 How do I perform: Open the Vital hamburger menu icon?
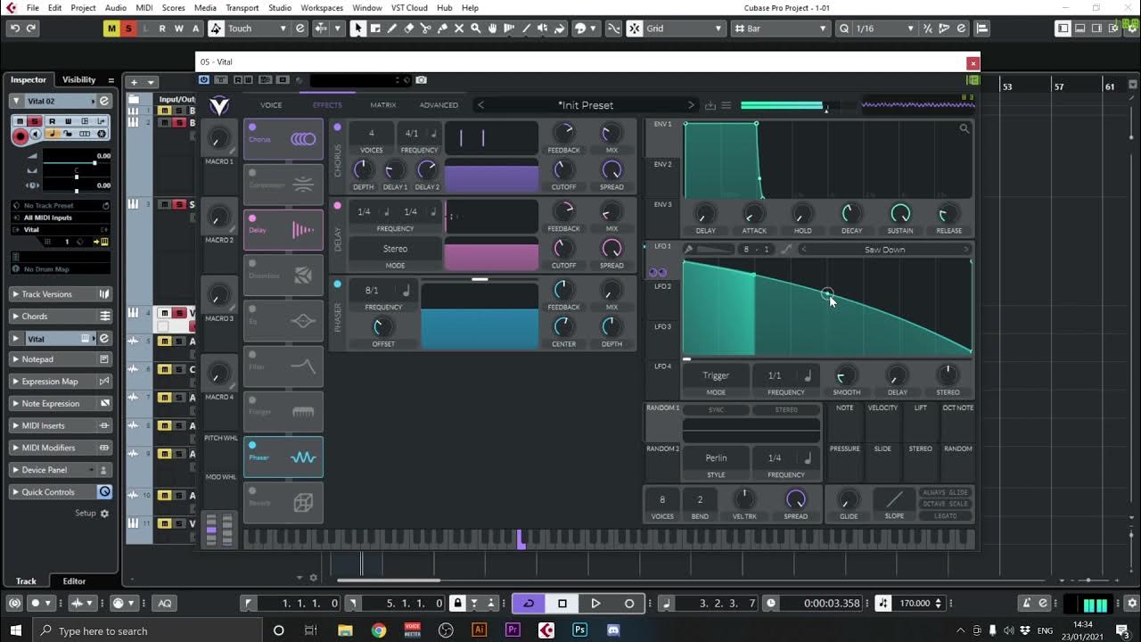pyautogui.click(x=726, y=105)
